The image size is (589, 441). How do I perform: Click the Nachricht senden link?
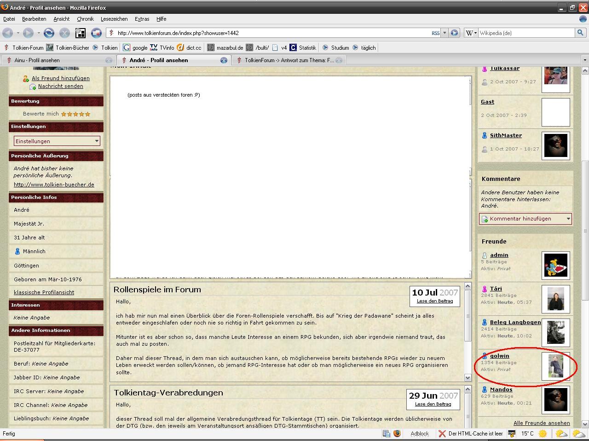coord(61,86)
